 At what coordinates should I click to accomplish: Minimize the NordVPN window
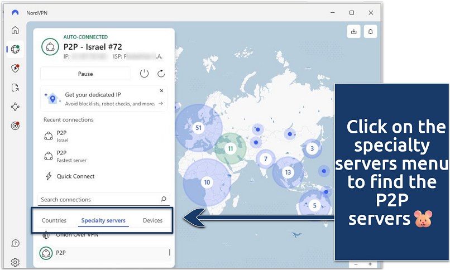tap(332, 13)
